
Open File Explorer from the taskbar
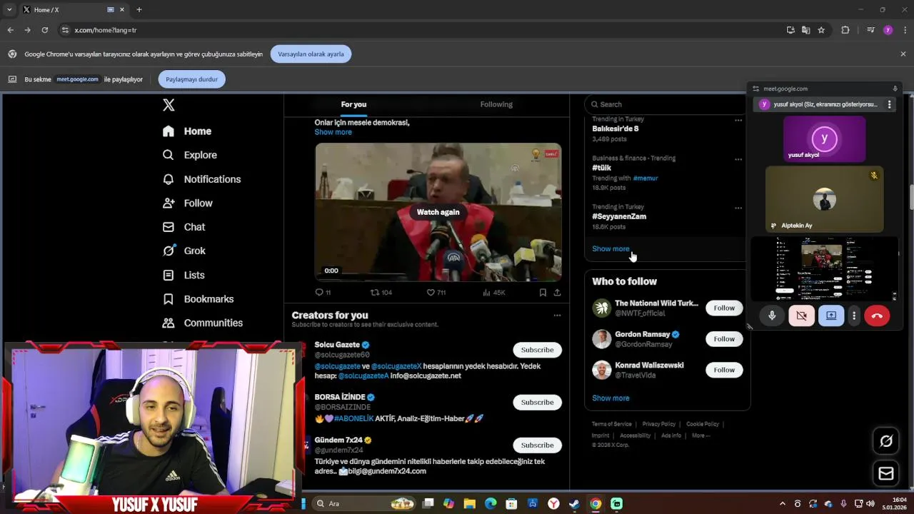click(470, 504)
